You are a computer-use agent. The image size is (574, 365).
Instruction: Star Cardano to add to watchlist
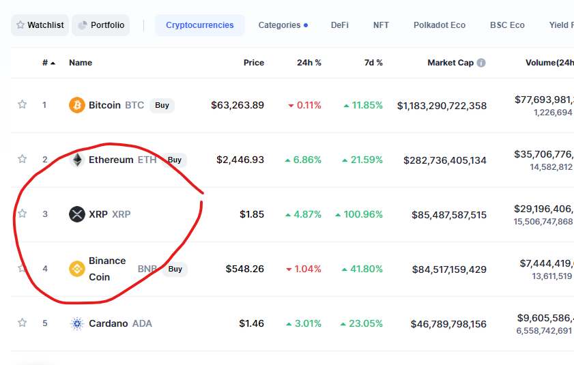click(x=23, y=323)
